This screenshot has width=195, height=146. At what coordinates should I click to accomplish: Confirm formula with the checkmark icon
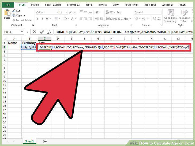42,32
